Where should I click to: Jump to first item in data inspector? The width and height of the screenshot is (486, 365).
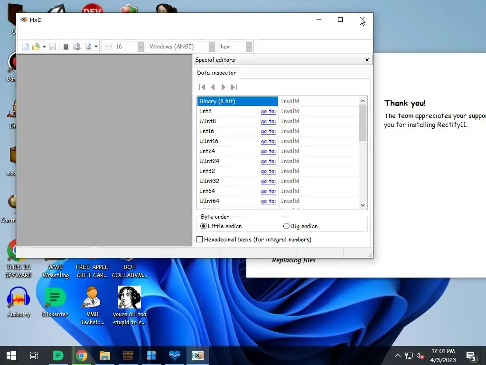pos(202,87)
